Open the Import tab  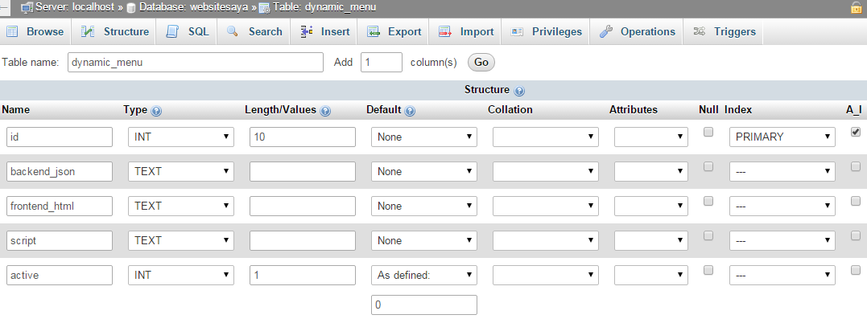point(465,31)
